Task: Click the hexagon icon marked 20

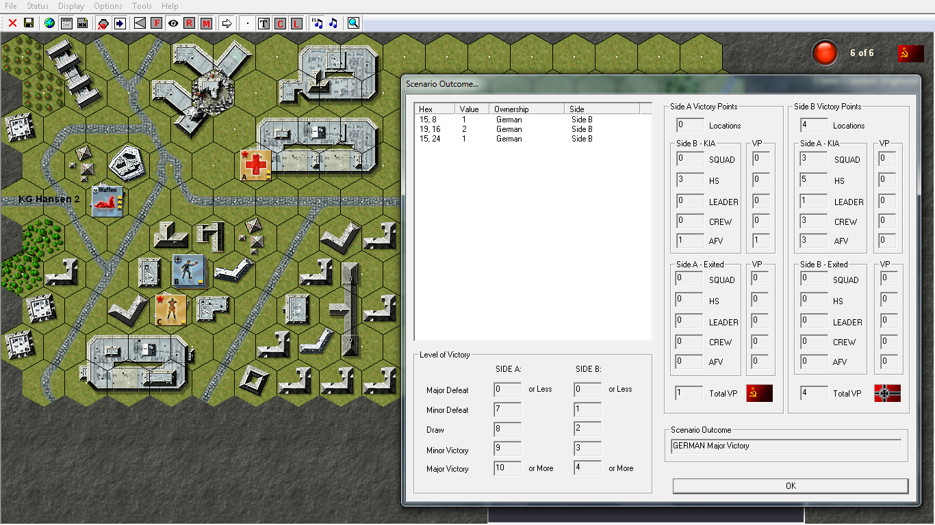Action: tap(103, 23)
